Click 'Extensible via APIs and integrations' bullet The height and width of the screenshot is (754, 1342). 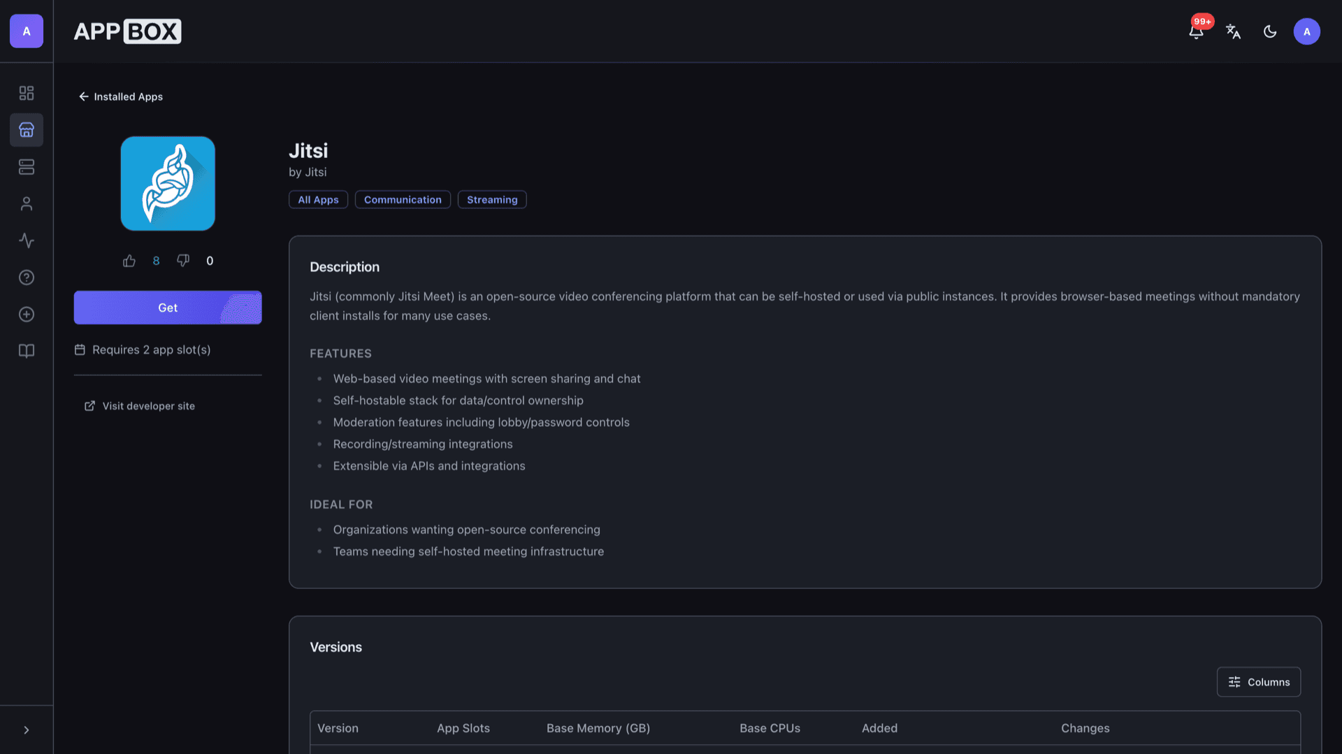click(429, 466)
